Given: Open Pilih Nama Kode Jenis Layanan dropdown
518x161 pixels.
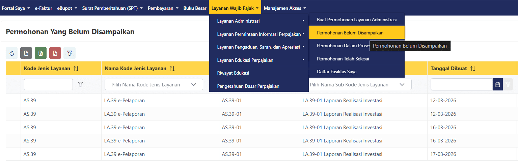Looking at the screenshot, I should (x=154, y=85).
